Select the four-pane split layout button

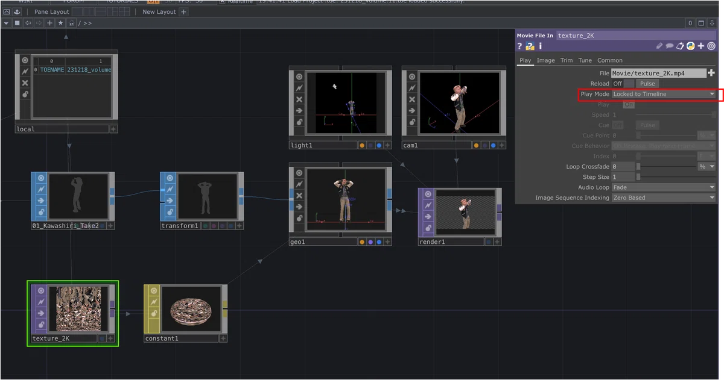point(124,12)
